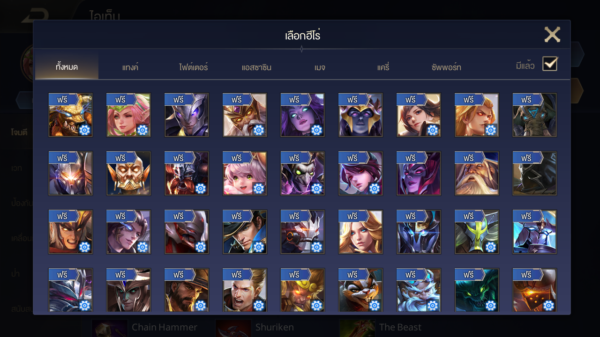Close the เลือกฮีโร่ dialog
The image size is (600, 337).
pyautogui.click(x=552, y=35)
